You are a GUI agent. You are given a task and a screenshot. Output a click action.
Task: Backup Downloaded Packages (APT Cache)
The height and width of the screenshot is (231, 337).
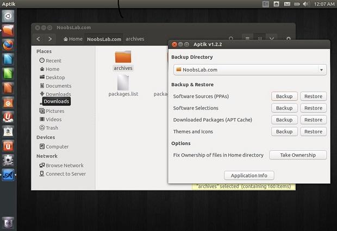(284, 120)
